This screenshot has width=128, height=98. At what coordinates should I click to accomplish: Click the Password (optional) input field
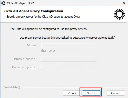coord(69,67)
